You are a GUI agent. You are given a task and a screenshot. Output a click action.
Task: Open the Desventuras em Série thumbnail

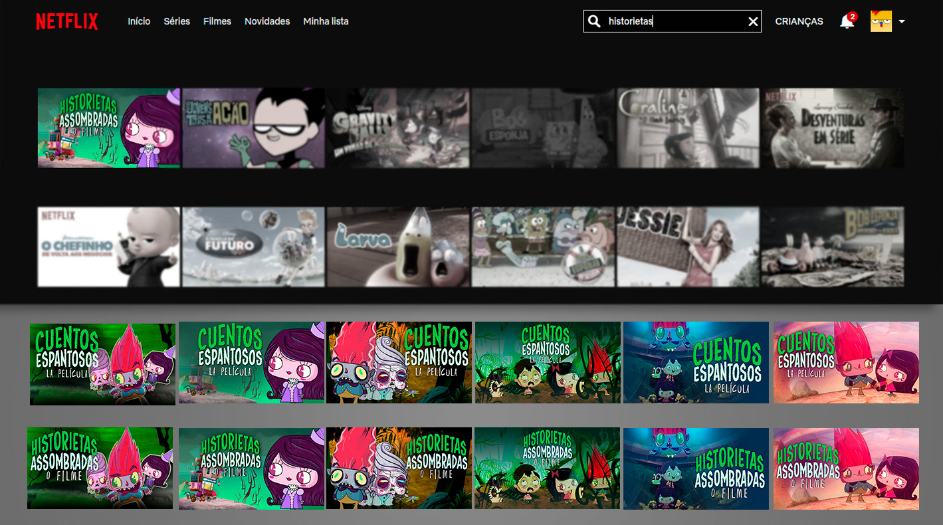pyautogui.click(x=833, y=128)
